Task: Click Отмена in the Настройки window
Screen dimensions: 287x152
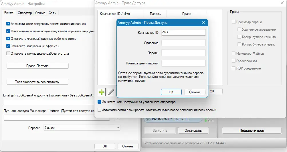Action: (128, 146)
